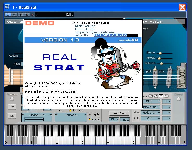Click the preset name field showing 1
Viewport: 192px width, 150px height.
coord(51,15)
